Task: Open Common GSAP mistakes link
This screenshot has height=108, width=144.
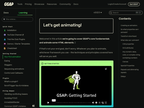Action: (x=15, y=106)
